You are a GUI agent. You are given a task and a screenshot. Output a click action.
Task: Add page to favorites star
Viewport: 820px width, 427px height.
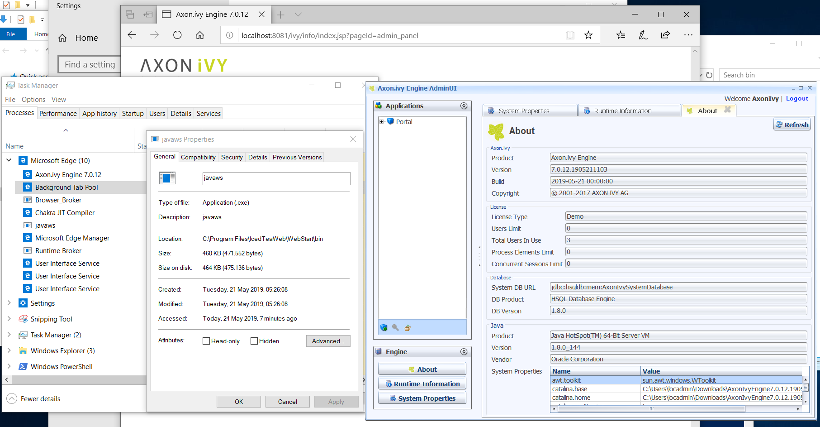click(x=588, y=35)
